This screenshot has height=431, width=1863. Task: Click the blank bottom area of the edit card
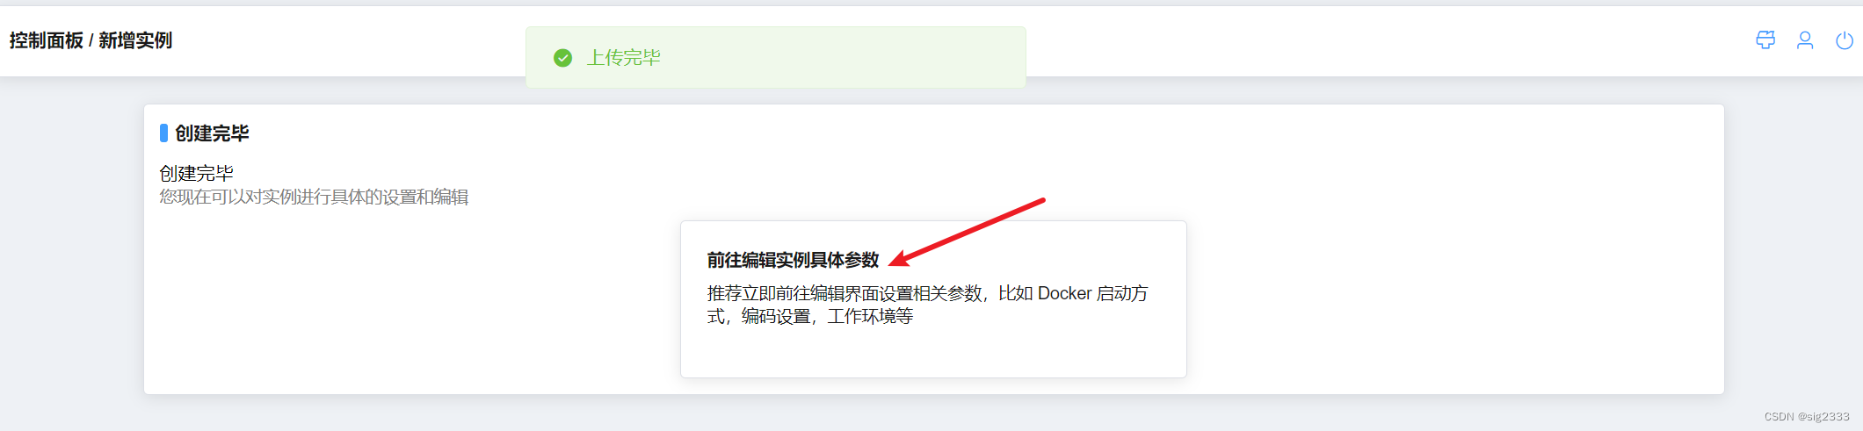933,353
